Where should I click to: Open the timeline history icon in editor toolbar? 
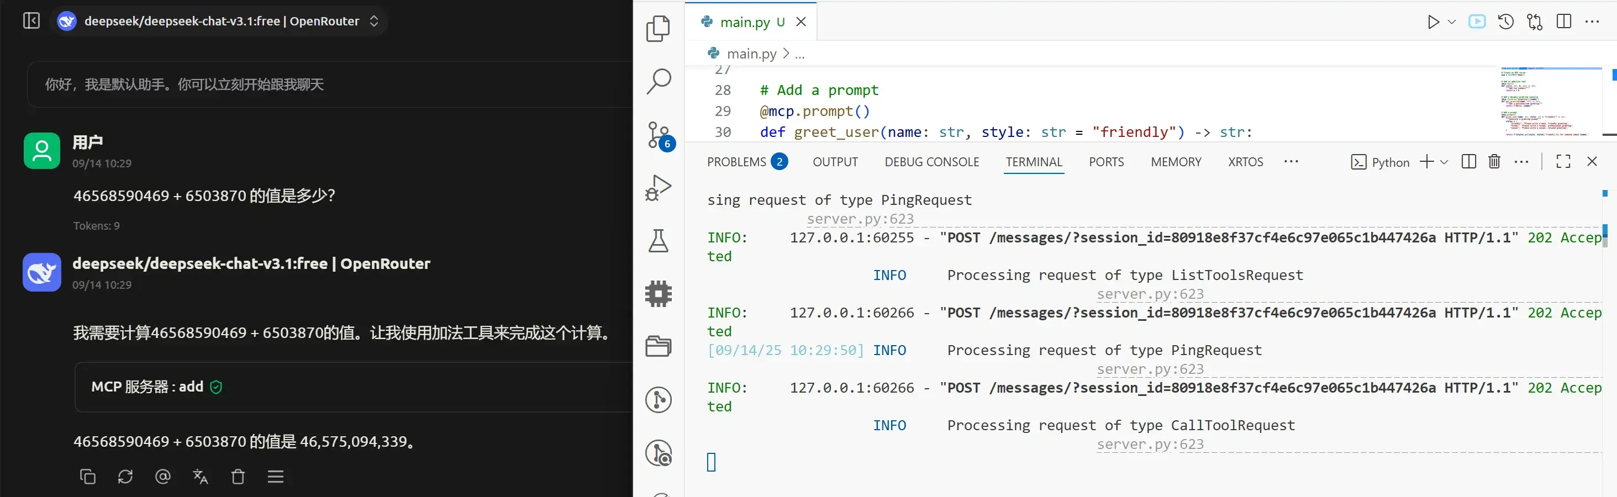[x=1506, y=22]
